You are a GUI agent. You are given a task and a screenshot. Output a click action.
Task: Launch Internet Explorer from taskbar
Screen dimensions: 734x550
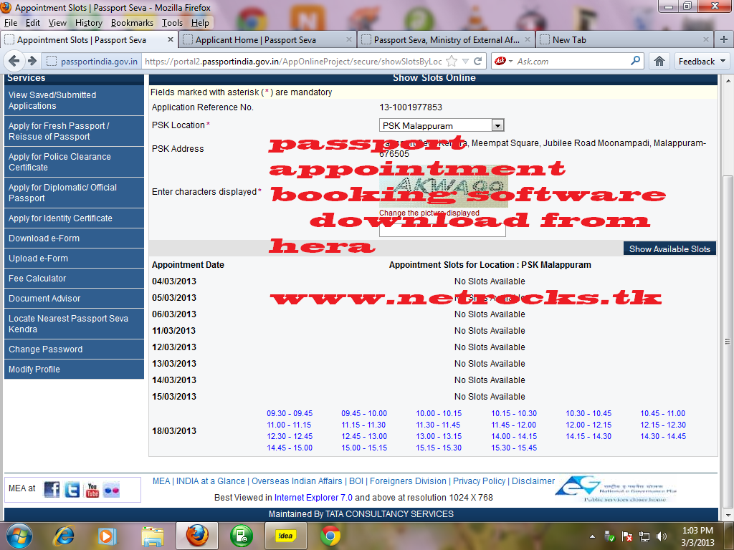click(x=64, y=536)
